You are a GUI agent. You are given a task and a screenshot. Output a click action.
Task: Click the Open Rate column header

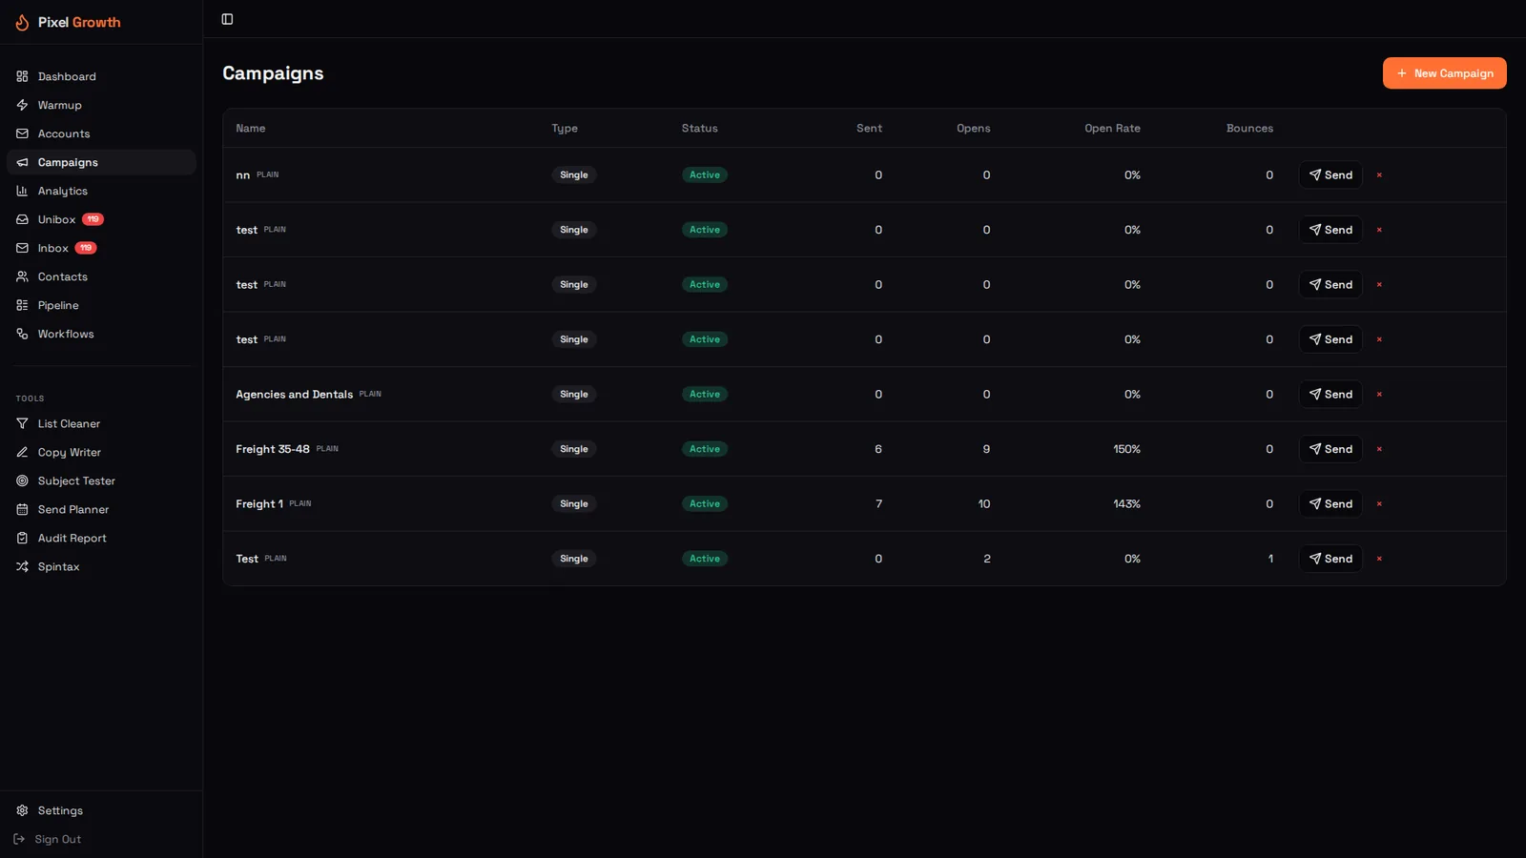1112,128
